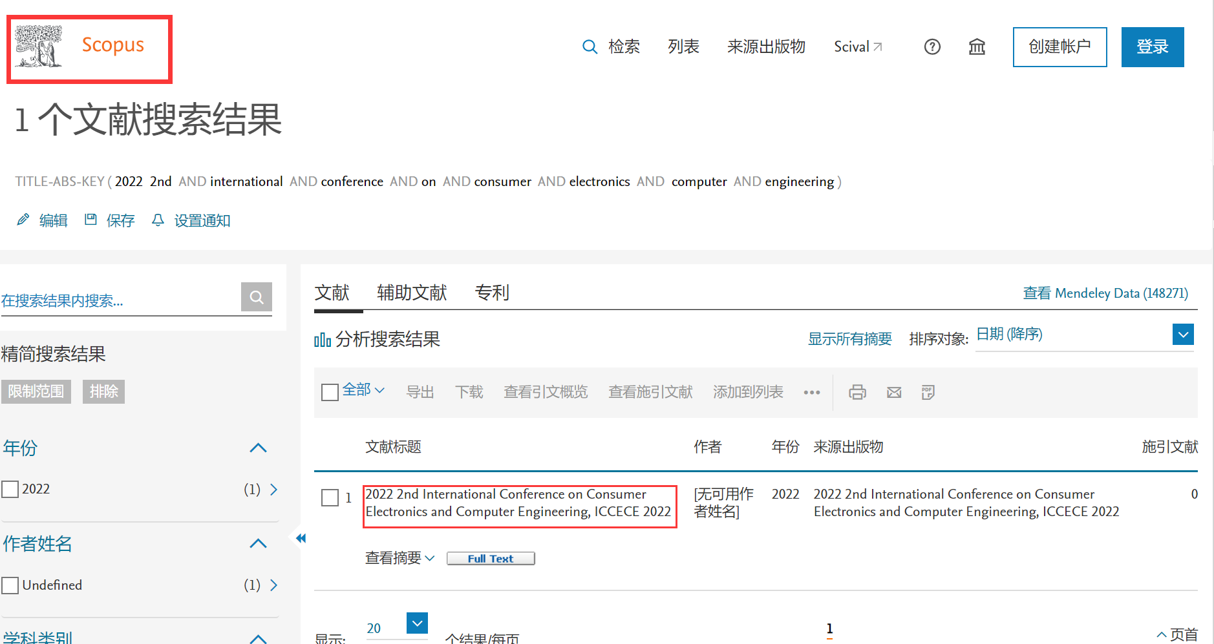Check the 2022 year filter
This screenshot has width=1214, height=644.
[10, 490]
